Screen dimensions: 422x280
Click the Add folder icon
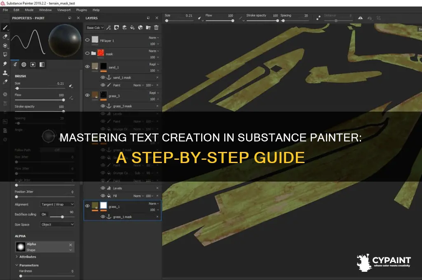[x=148, y=28]
